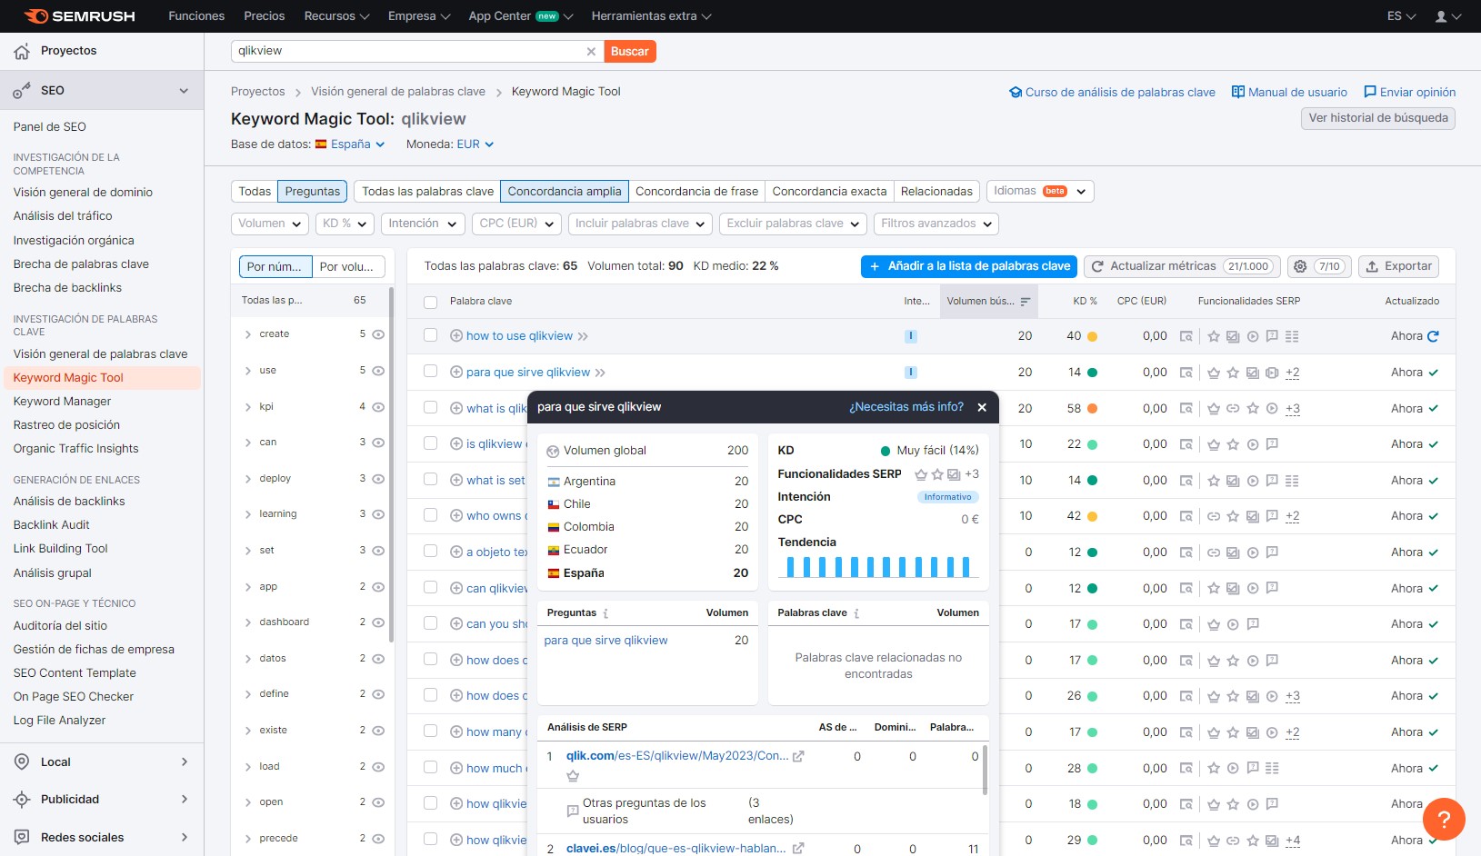1481x856 pixels.
Task: Refresh metrics icon in how to use qlikview row
Action: [1434, 336]
